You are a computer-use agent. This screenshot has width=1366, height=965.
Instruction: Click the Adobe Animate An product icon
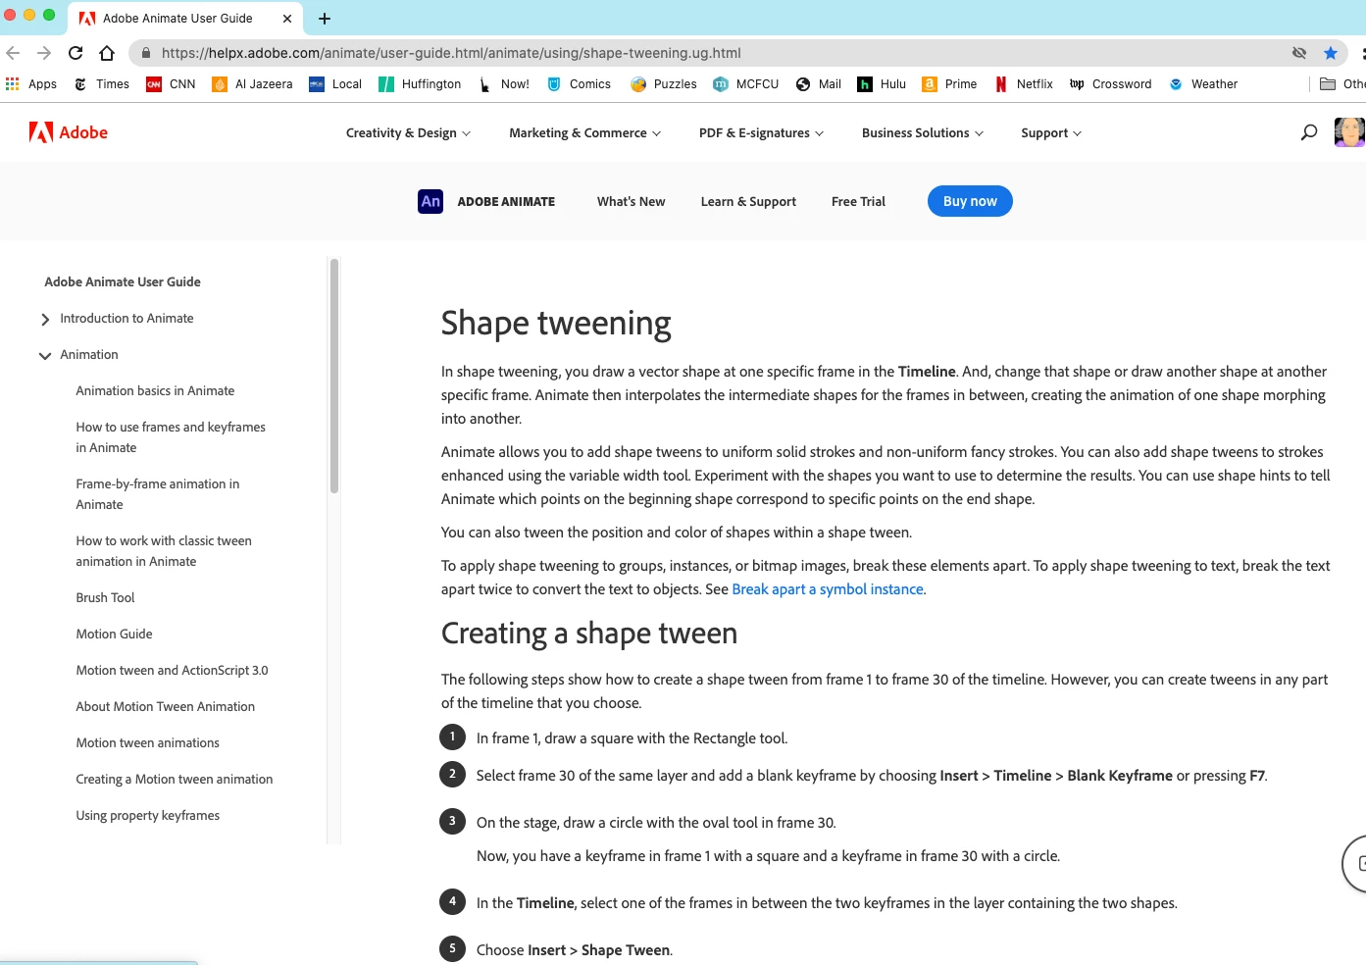(430, 201)
